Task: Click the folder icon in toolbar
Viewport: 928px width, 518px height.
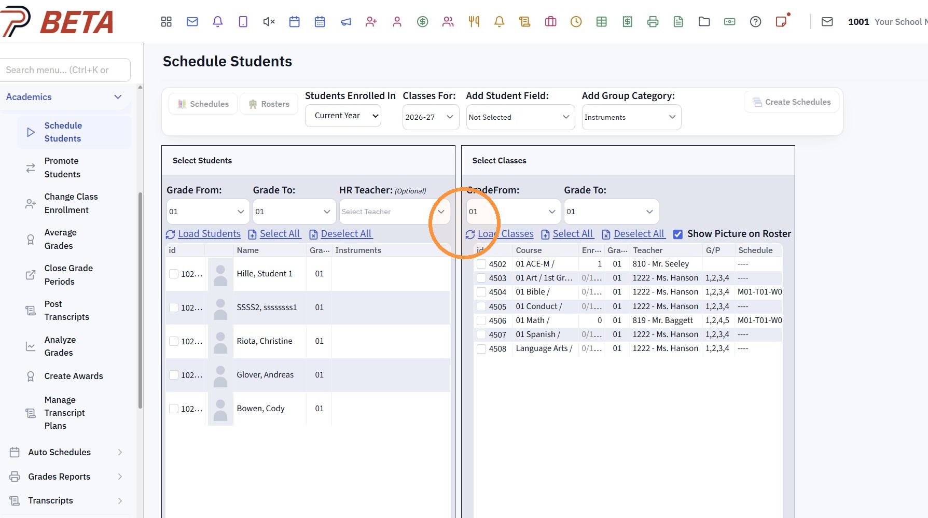Action: (x=704, y=22)
